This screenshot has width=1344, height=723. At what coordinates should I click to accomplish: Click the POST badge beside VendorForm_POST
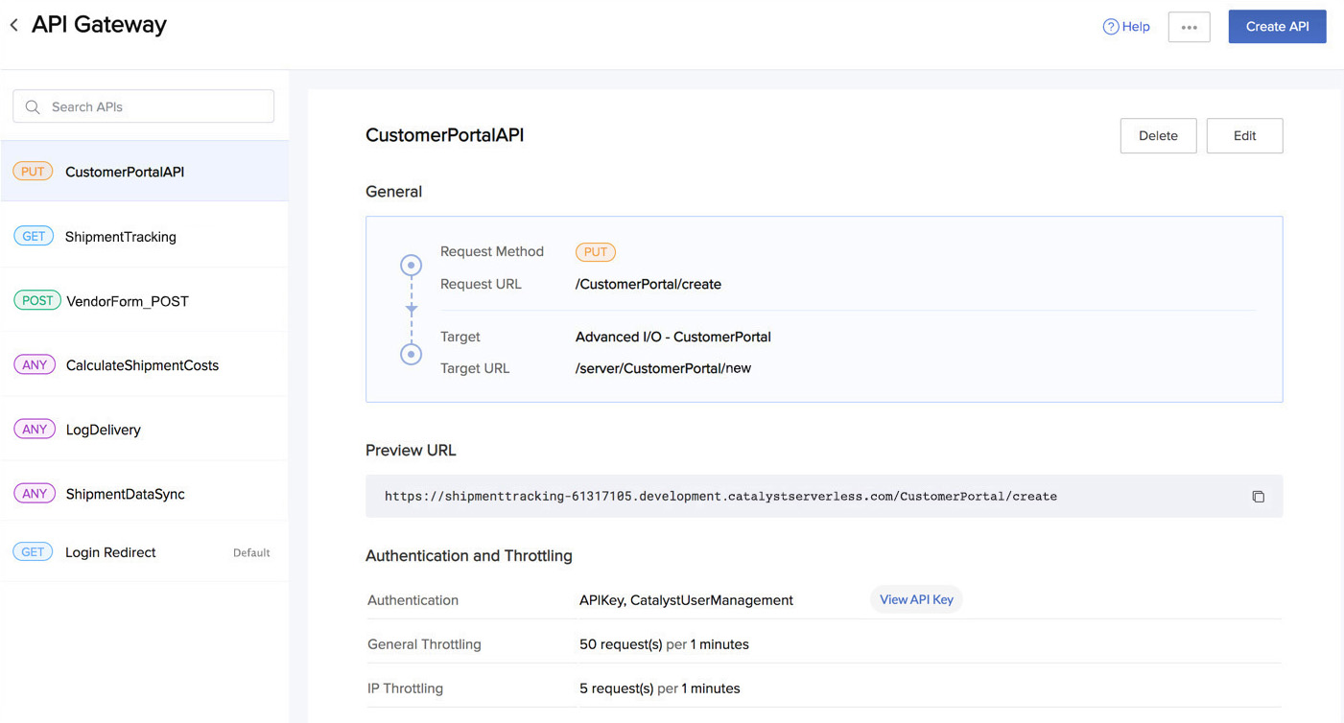coord(37,301)
